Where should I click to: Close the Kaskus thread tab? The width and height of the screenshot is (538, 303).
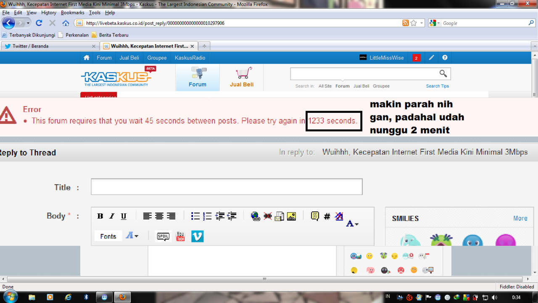pyautogui.click(x=192, y=46)
